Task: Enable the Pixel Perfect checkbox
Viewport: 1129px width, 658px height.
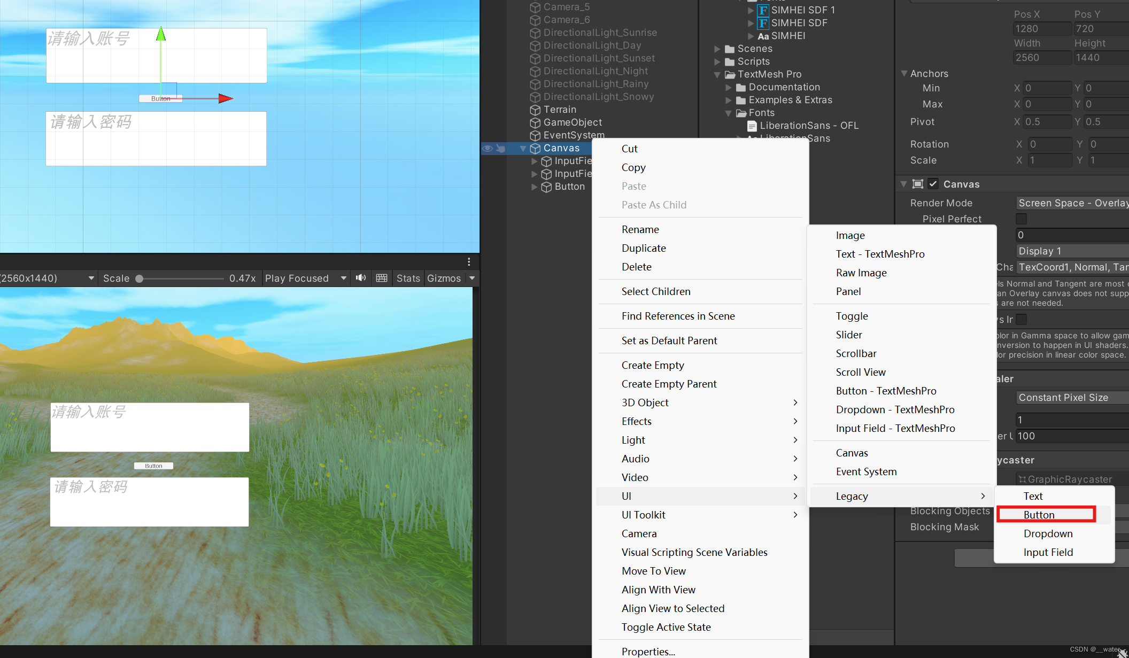Action: 1021,219
